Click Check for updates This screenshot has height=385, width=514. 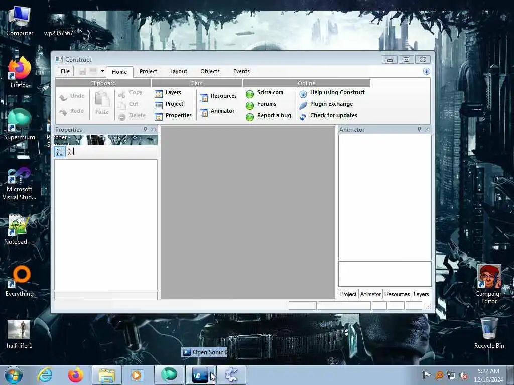pyautogui.click(x=328, y=116)
